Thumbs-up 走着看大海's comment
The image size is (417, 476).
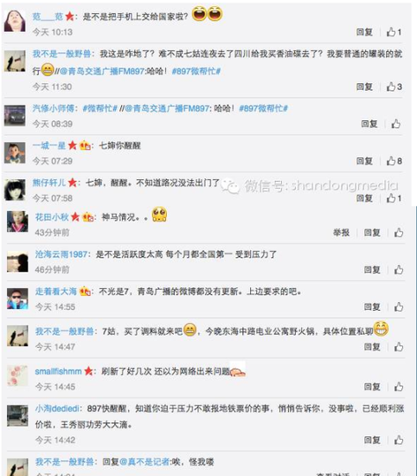click(x=399, y=307)
